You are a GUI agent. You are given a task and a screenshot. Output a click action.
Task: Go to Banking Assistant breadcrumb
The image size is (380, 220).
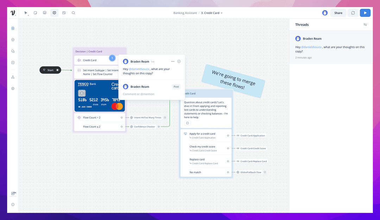185,13
